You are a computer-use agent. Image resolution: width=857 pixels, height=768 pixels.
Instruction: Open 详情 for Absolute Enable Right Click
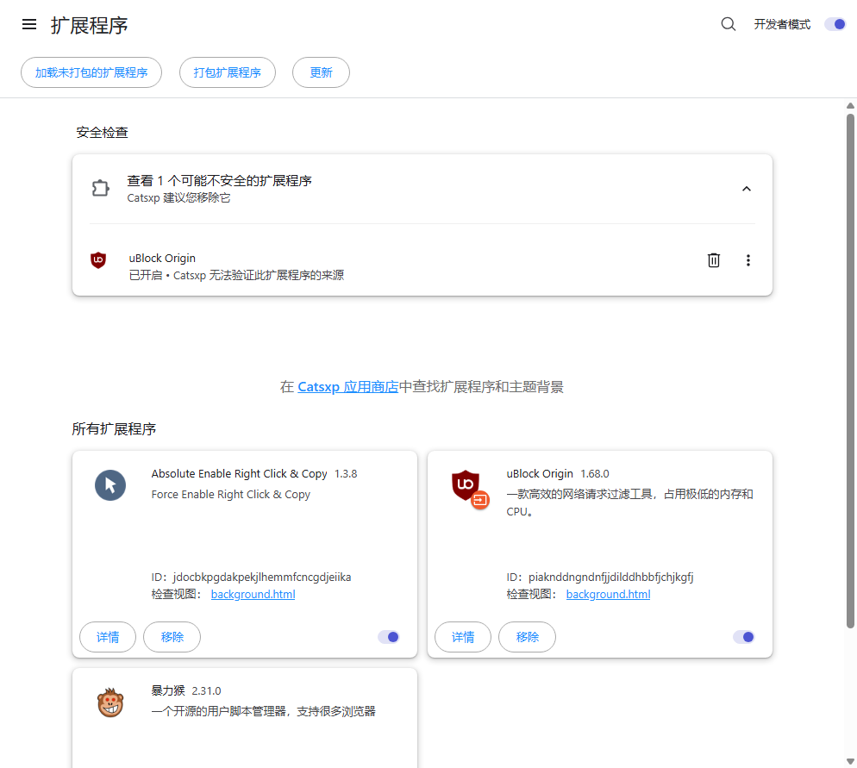pyautogui.click(x=107, y=637)
